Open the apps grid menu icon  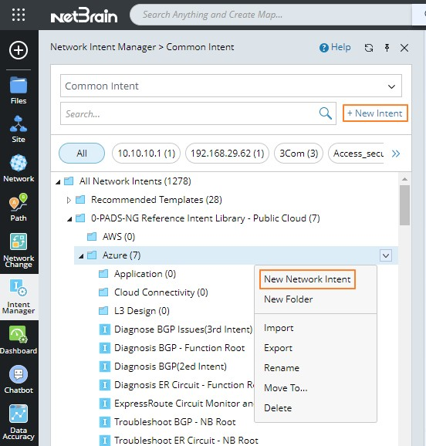click(19, 15)
